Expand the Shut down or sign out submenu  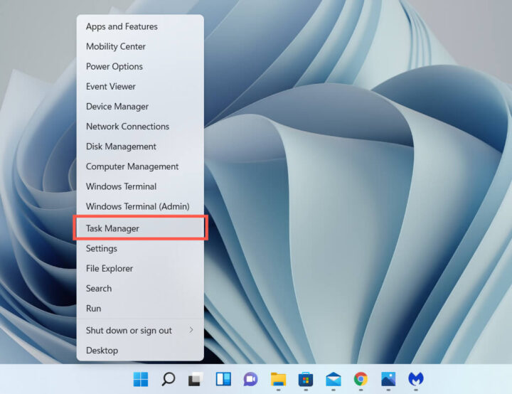(140, 331)
